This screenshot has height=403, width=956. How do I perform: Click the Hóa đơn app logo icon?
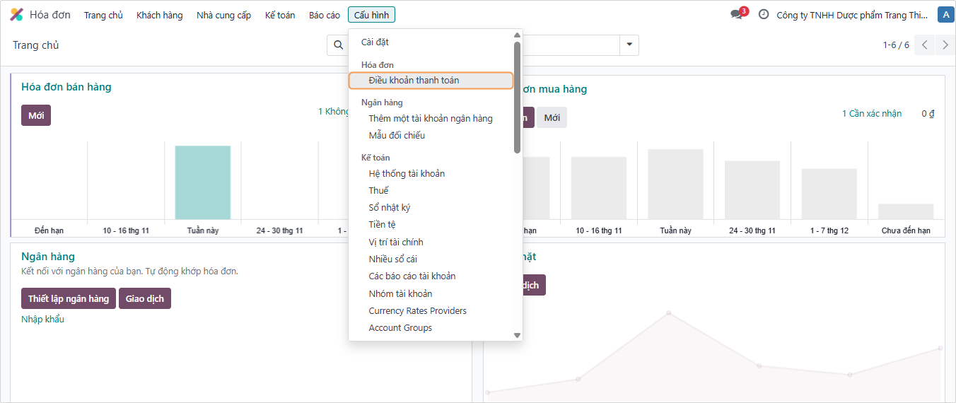16,15
